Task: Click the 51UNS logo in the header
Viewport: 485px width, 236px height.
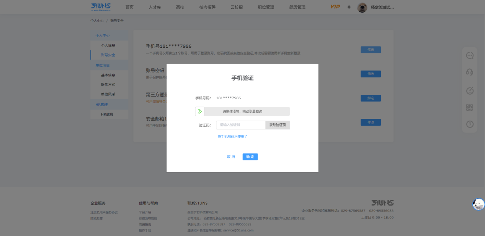Action: click(101, 6)
